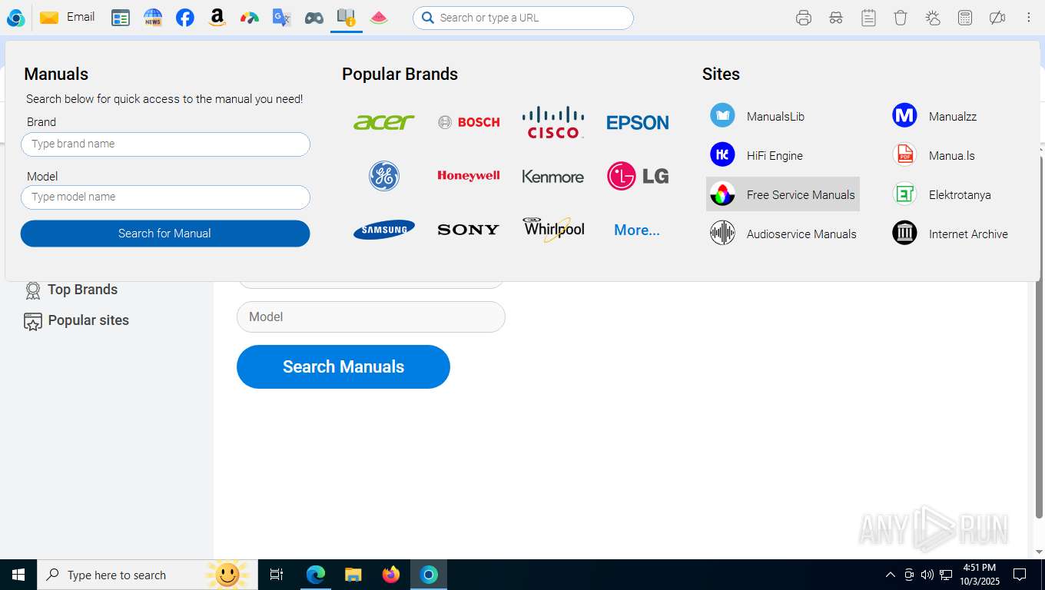1045x590 pixels.
Task: Open the Amazon shortcut icon
Action: (x=217, y=18)
